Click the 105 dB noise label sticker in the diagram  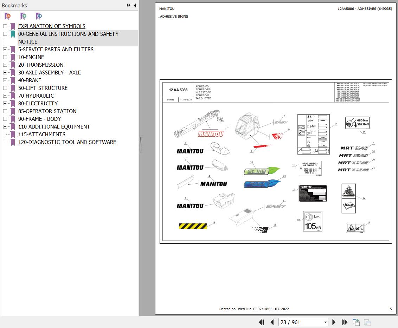pos(313,221)
